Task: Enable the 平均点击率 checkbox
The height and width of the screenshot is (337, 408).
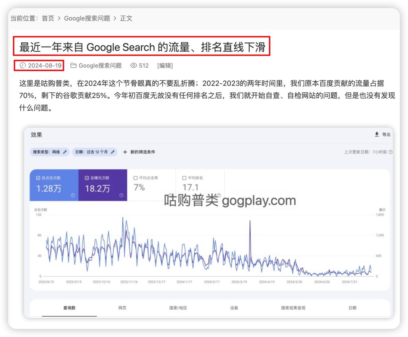Action: tap(135, 178)
